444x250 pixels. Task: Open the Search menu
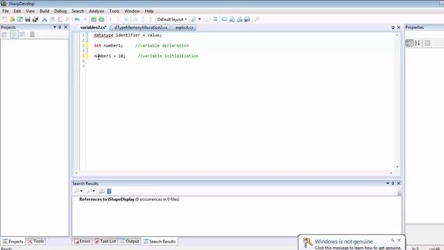[x=78, y=11]
